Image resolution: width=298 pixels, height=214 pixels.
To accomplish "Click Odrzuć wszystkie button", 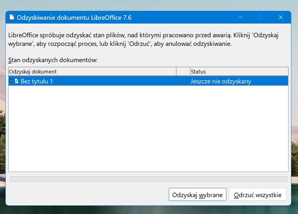I will tap(258, 195).
